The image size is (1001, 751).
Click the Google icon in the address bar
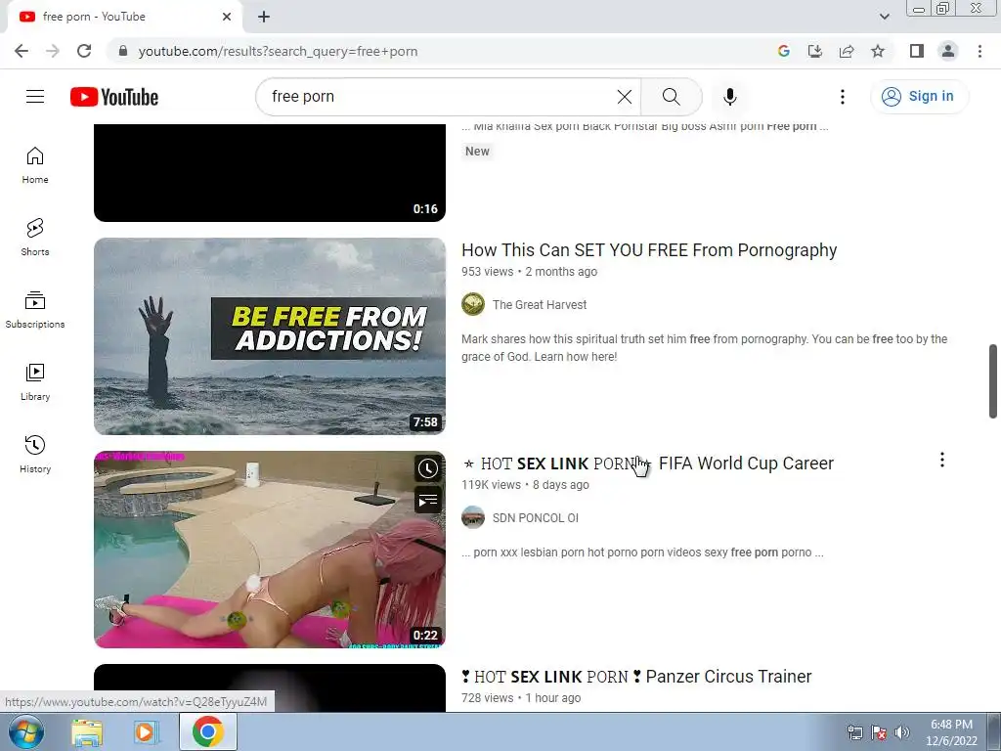(x=784, y=51)
